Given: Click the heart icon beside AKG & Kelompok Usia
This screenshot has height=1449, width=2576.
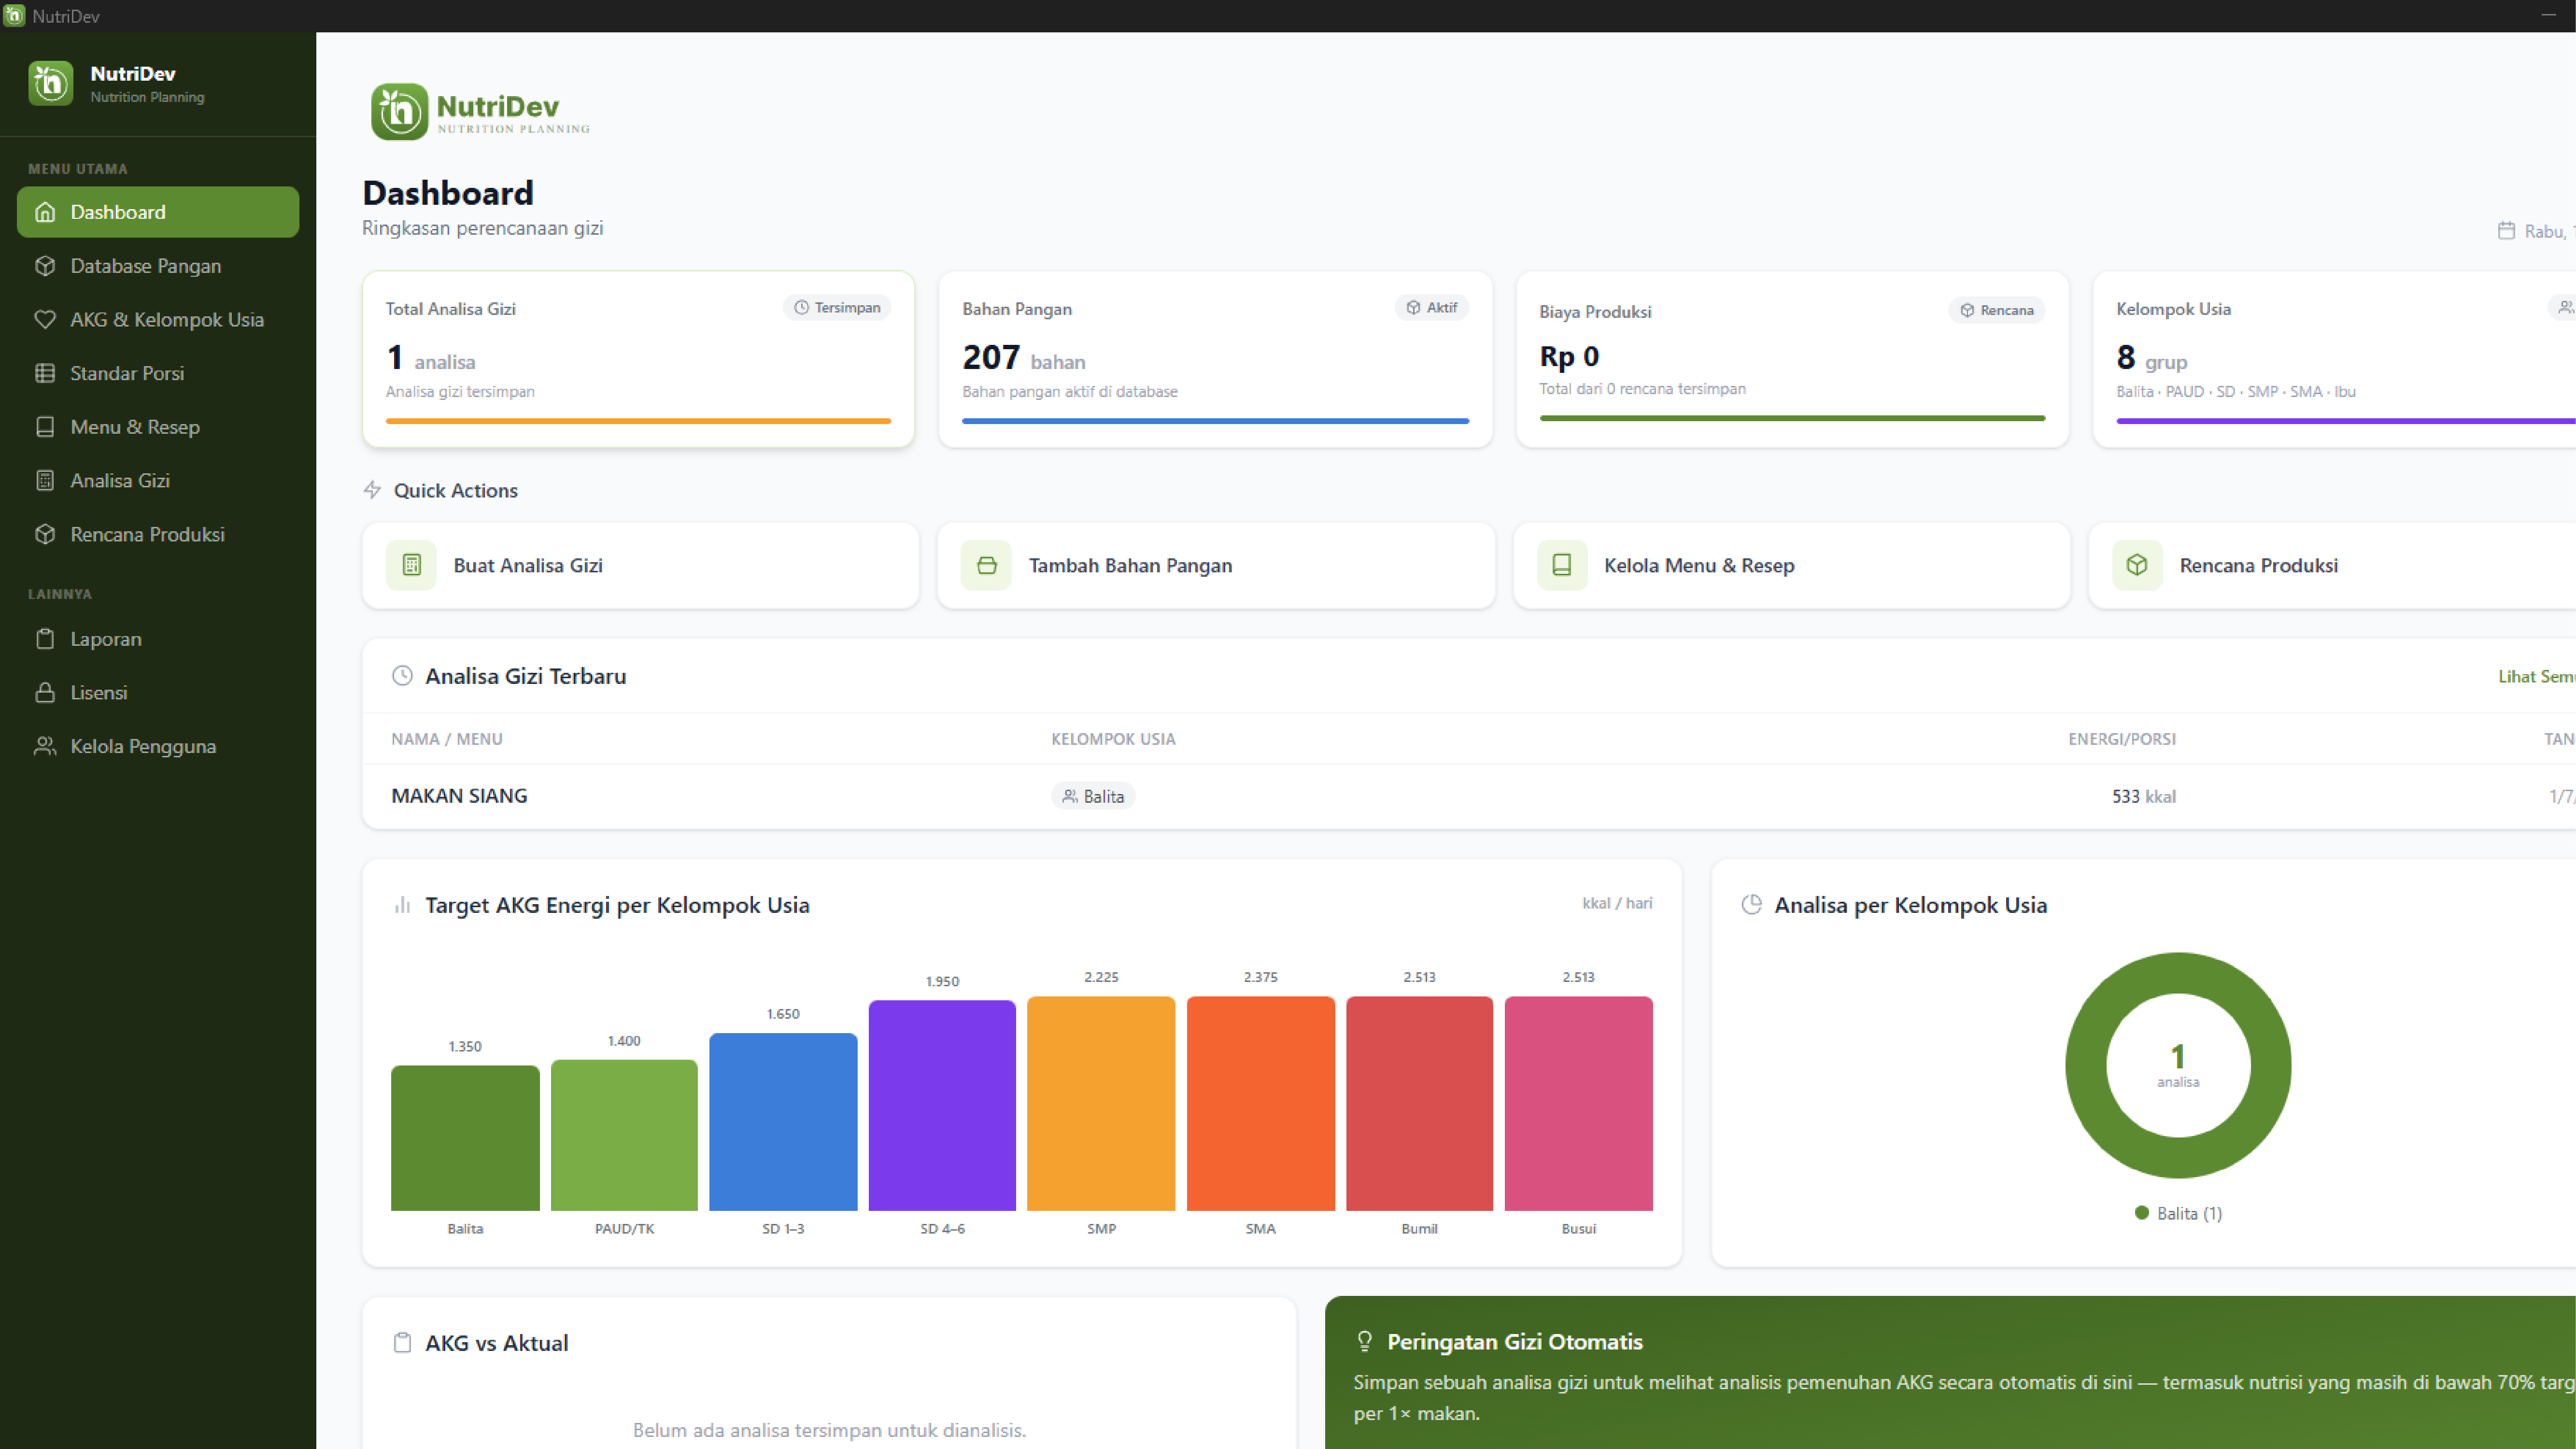Looking at the screenshot, I should [45, 320].
